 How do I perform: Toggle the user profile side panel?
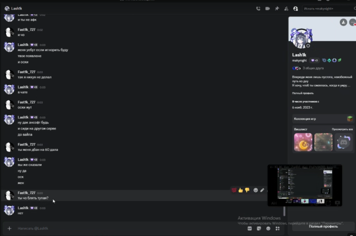point(295,9)
